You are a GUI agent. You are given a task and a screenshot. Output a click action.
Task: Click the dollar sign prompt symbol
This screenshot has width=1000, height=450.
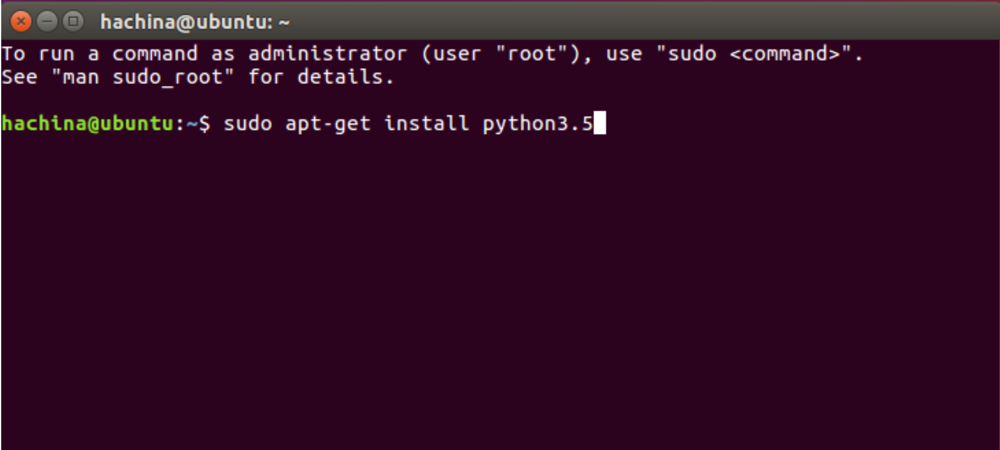click(205, 124)
